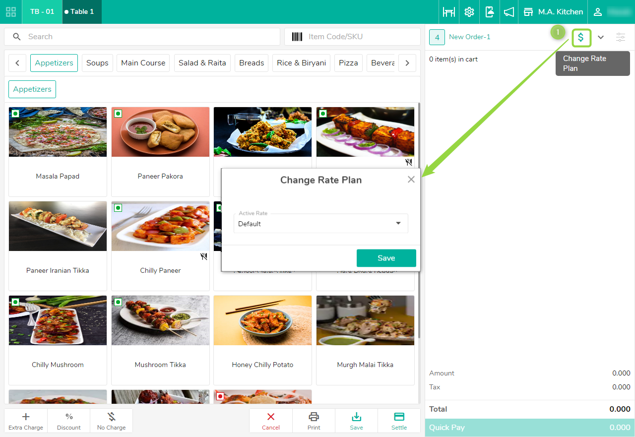The image size is (635, 437).
Task: Open the M.A. Kitchen outlet selector
Action: (554, 12)
